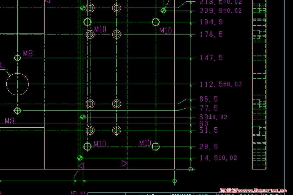
Task: Select the 209.9±0.02 dimension text
Action: pyautogui.click(x=220, y=11)
